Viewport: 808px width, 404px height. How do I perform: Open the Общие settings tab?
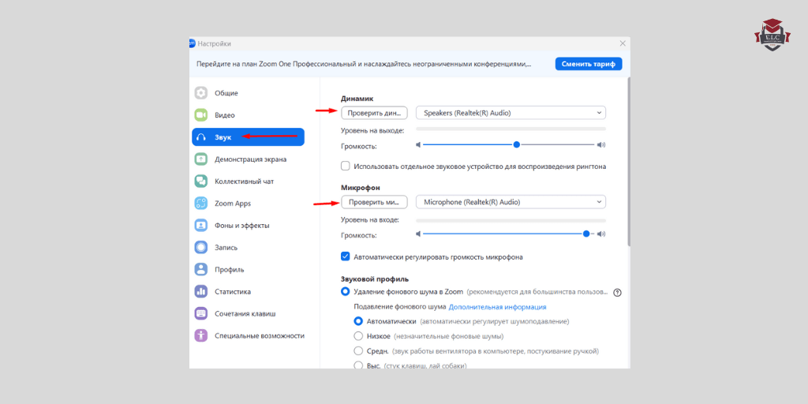pyautogui.click(x=249, y=93)
